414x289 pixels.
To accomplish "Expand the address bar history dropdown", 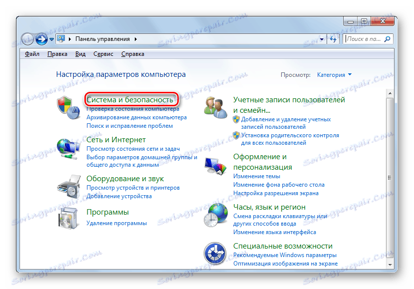I will [322, 39].
